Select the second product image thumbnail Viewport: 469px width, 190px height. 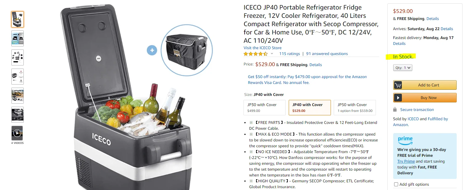point(18,38)
